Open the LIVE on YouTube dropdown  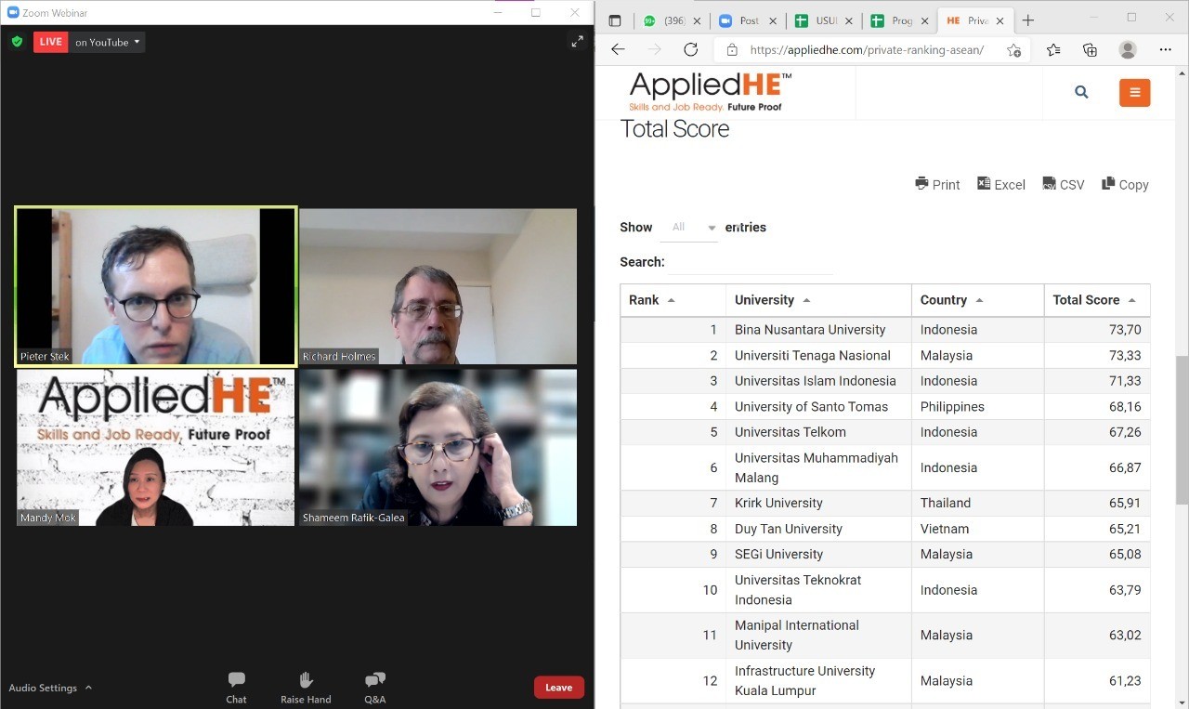(108, 42)
